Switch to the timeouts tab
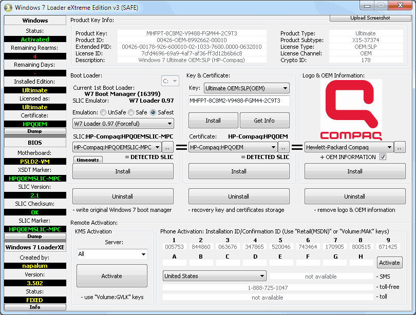416x315 pixels. 87,160
